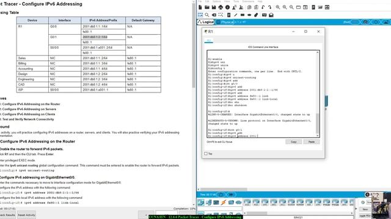Choose the Select tool icon
This screenshot has height=219, width=391.
(200, 15)
